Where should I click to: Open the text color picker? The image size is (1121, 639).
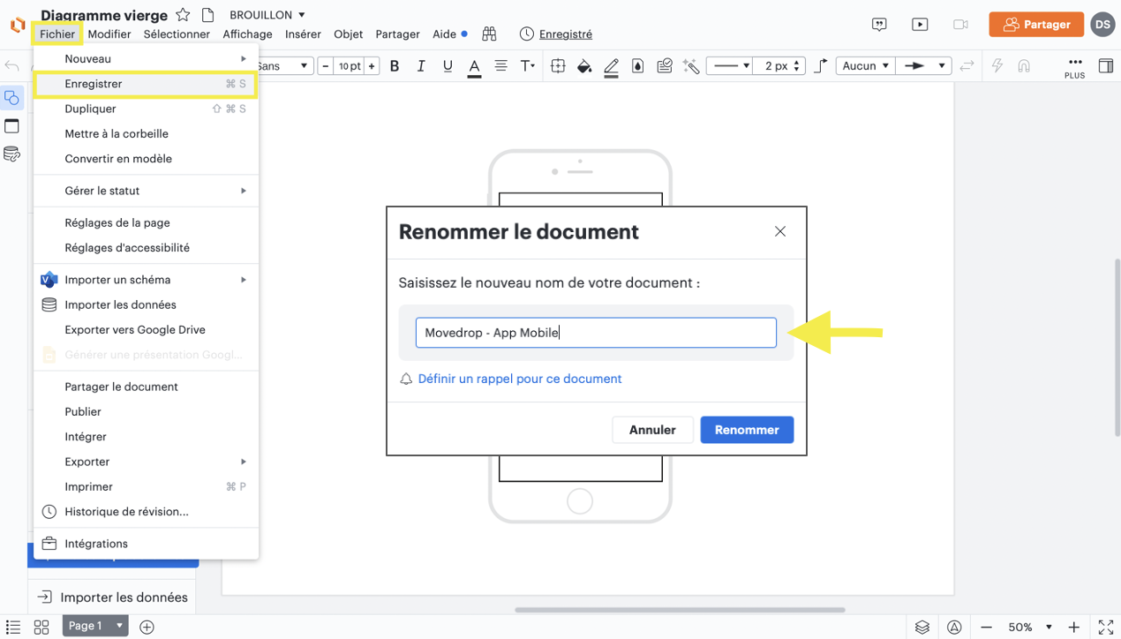[x=474, y=67]
